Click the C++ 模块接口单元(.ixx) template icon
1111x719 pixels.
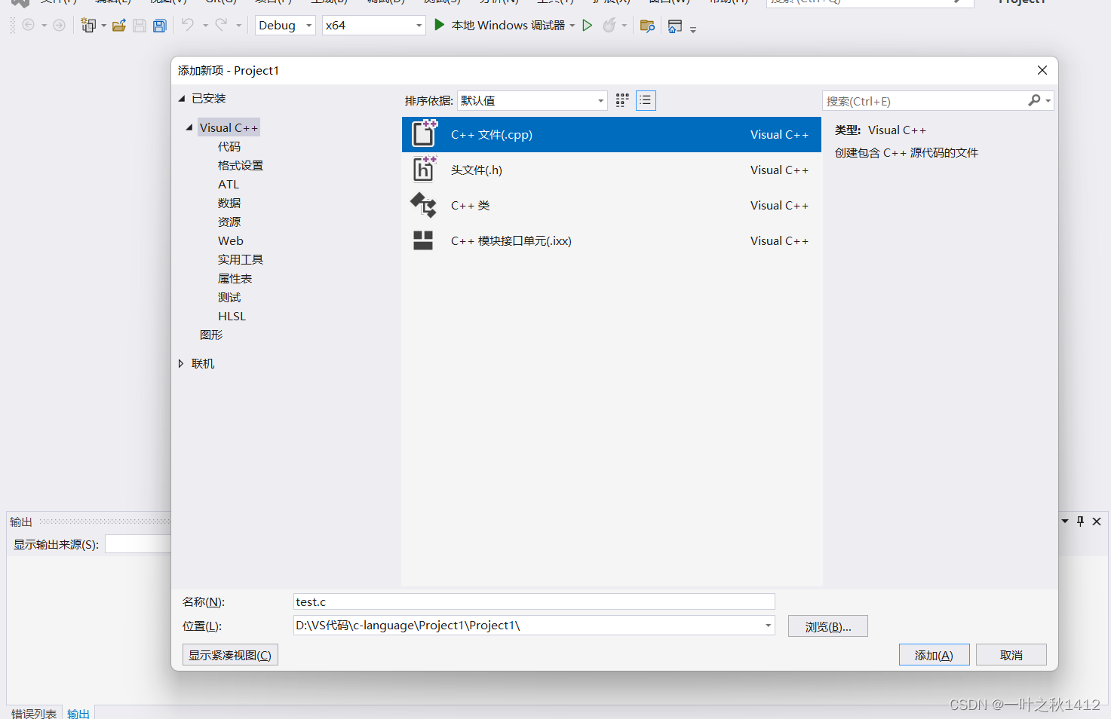coord(423,240)
